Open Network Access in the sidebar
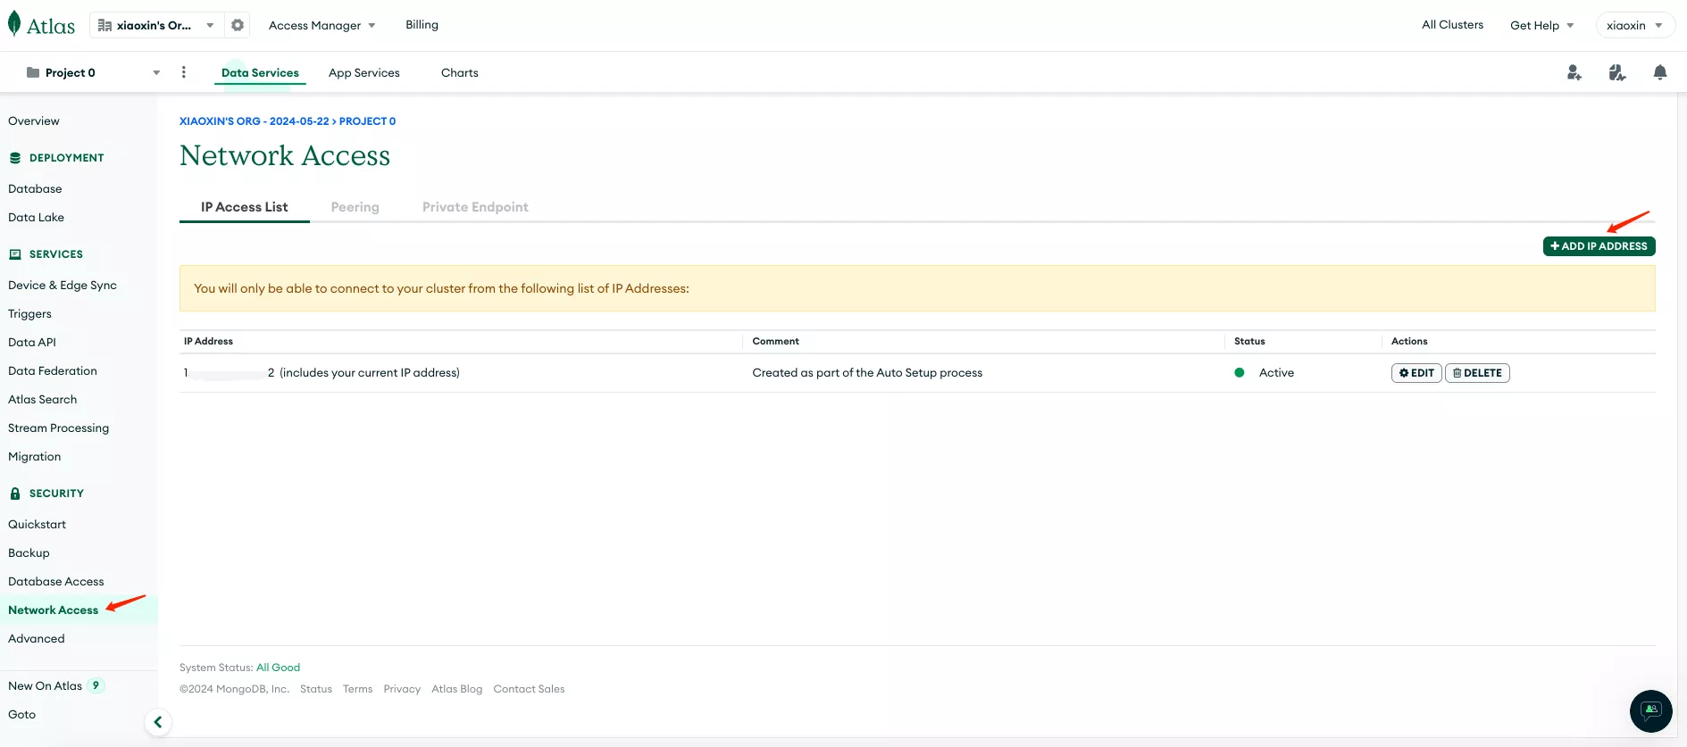Image resolution: width=1687 pixels, height=747 pixels. coord(54,610)
